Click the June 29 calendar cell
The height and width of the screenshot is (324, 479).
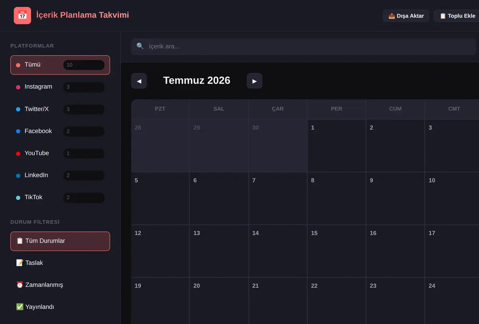219,146
